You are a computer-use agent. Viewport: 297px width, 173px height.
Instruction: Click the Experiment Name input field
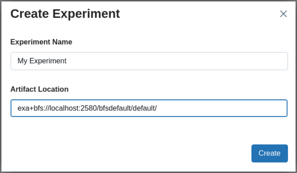(149, 61)
